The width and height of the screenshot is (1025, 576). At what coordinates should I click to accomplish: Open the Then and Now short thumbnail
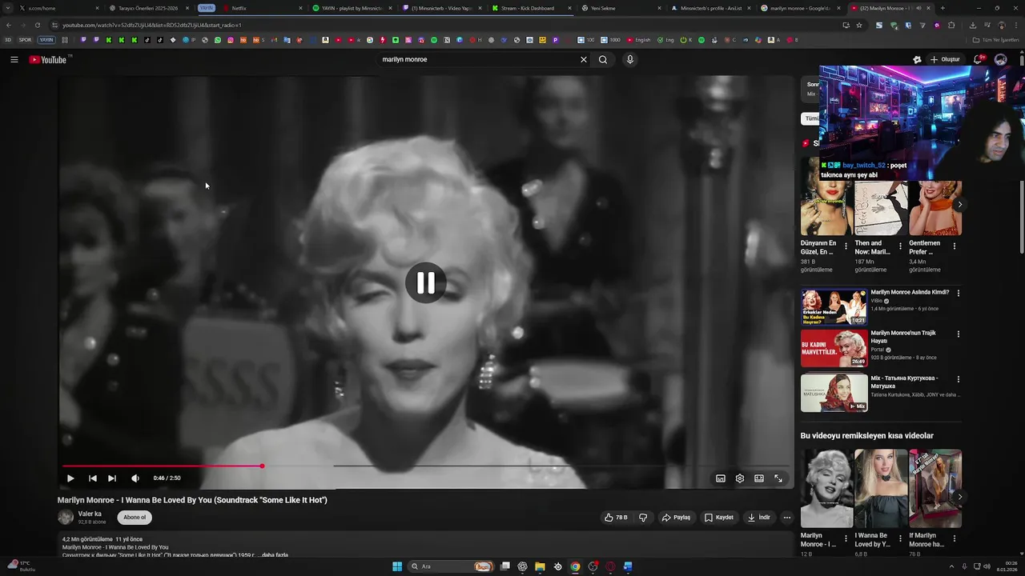881,208
